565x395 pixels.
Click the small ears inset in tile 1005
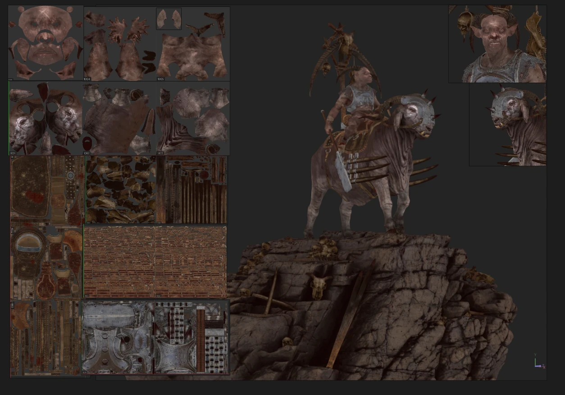[x=169, y=18]
